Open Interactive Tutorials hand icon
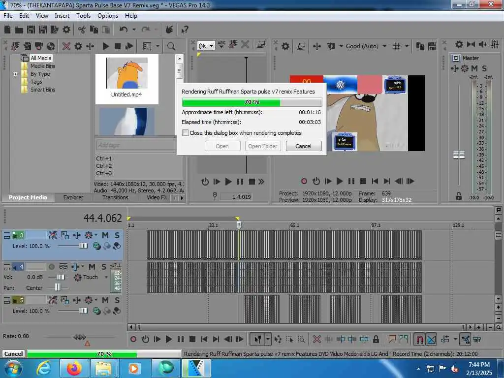The width and height of the screenshot is (504, 378). 169,30
